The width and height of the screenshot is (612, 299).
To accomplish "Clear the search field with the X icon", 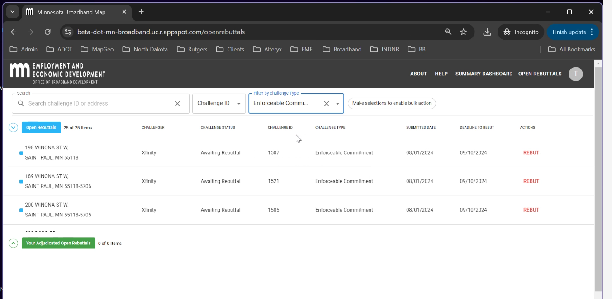I will [x=177, y=104].
